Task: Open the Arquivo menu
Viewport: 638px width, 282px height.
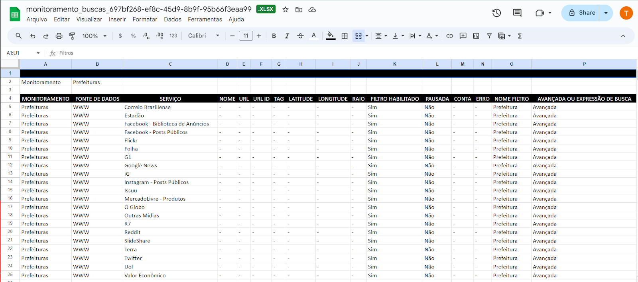Action: (x=37, y=19)
